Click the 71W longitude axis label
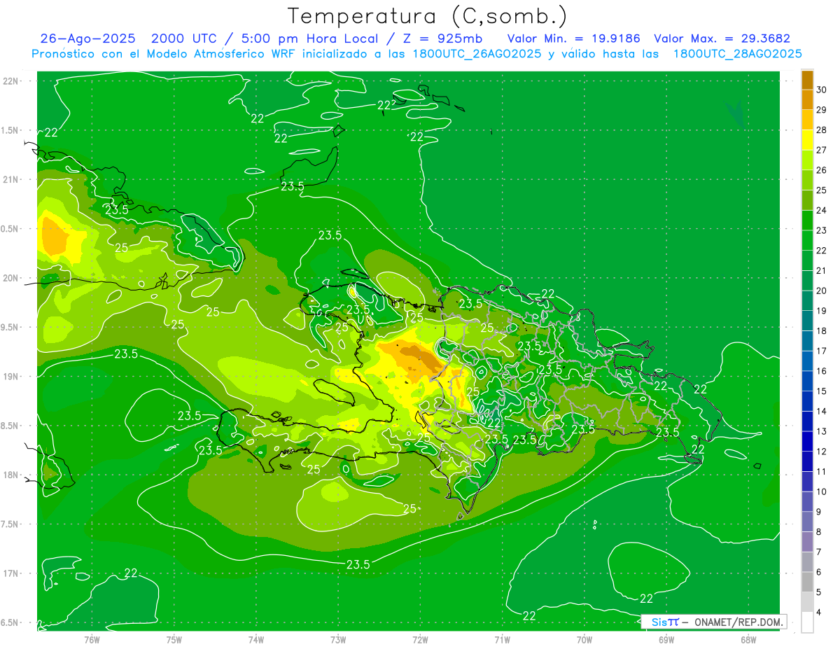840x649 pixels. point(502,639)
